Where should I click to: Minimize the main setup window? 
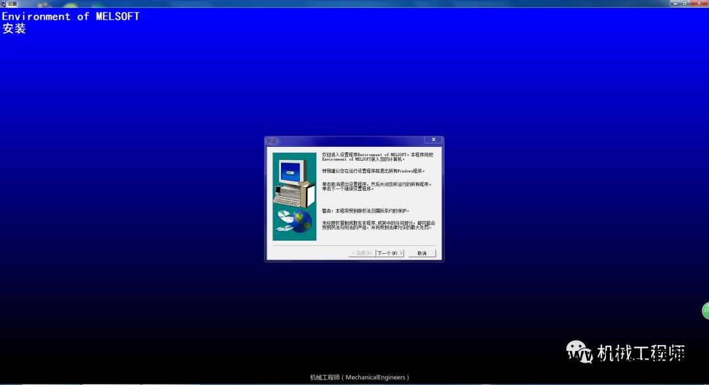676,3
